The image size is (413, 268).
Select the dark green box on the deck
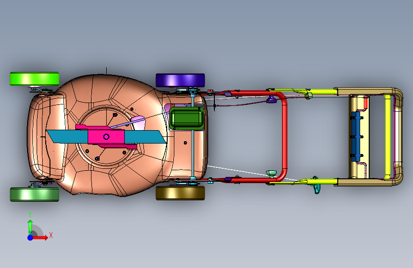click(x=187, y=118)
